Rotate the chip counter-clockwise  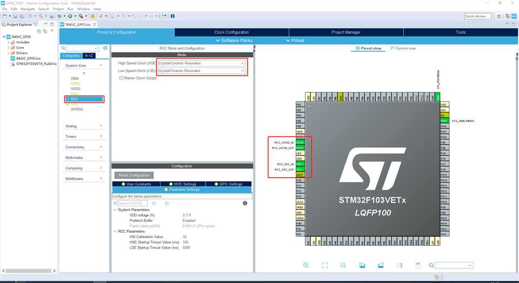(381, 265)
